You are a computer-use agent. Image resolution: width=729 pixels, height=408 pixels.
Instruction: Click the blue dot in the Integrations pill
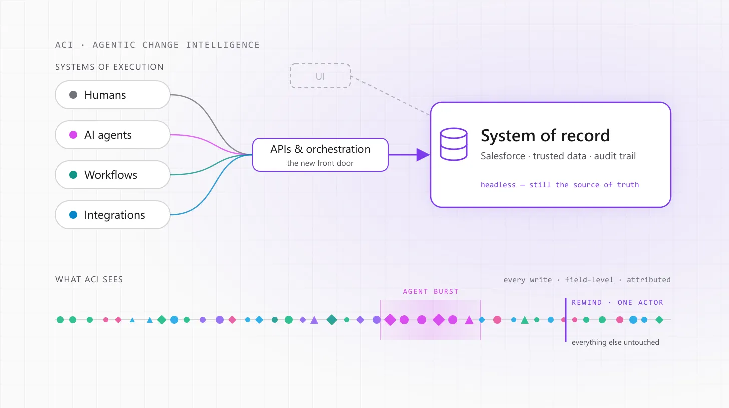[73, 215]
